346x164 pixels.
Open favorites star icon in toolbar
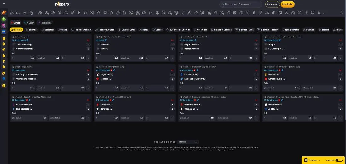25,13
